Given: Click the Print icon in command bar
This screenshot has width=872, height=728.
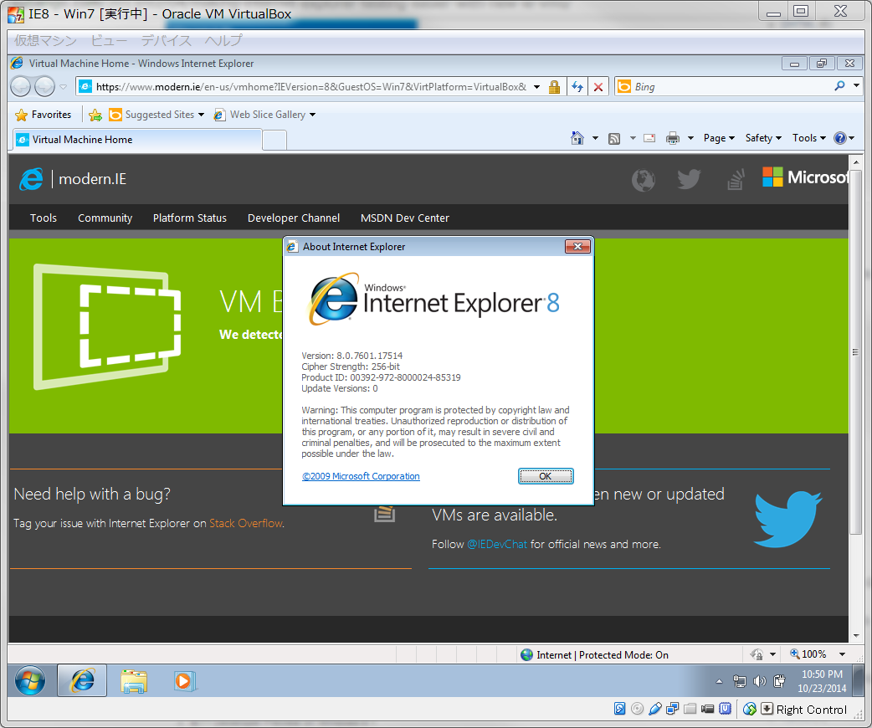Looking at the screenshot, I should (673, 138).
